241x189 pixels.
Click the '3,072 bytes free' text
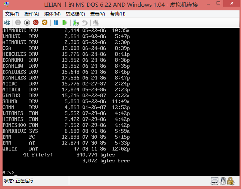[x=106, y=161]
